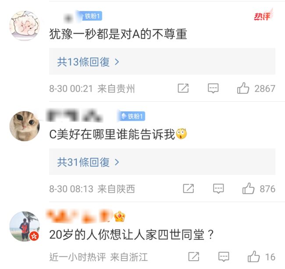The height and width of the screenshot is (269, 285).
Task: Like the comment with 2867 likes
Action: [x=243, y=88]
